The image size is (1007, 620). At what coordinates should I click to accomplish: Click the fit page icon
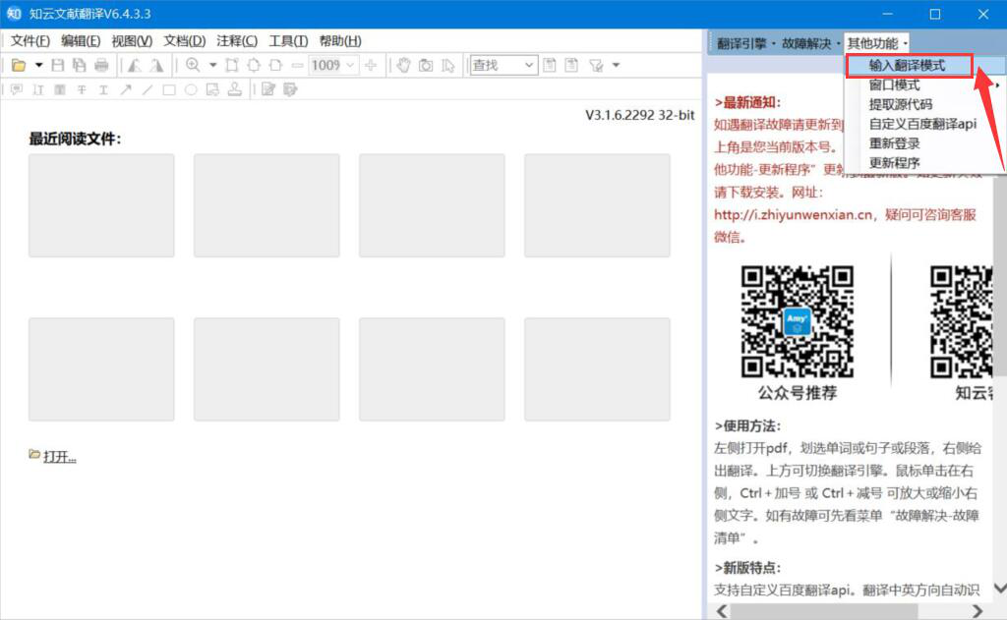[x=254, y=65]
